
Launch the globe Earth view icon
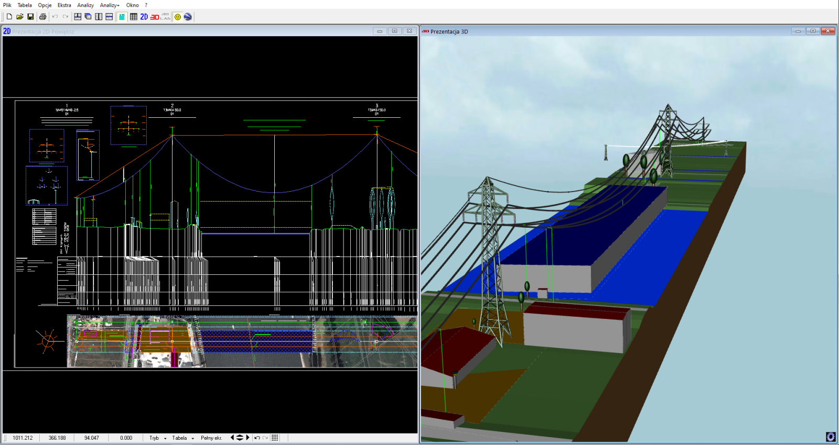point(188,17)
